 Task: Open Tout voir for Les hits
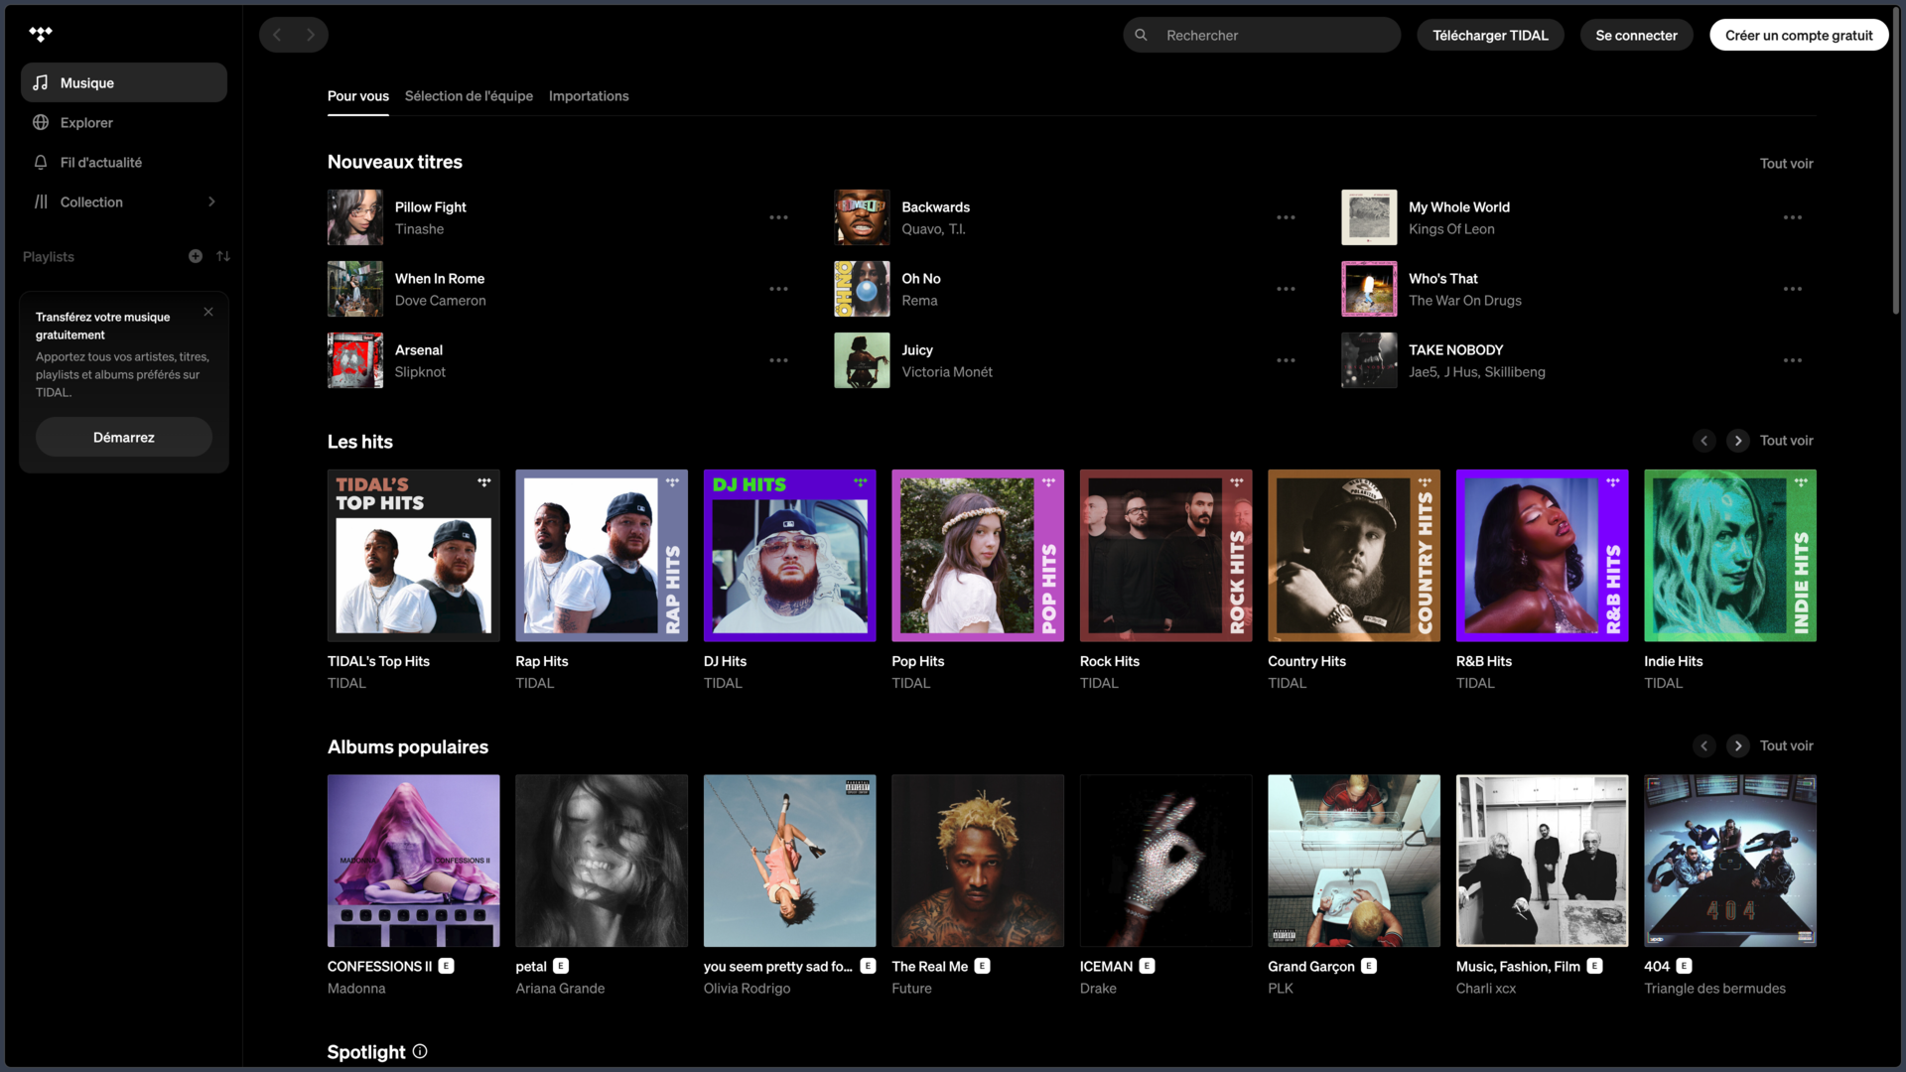pos(1787,441)
